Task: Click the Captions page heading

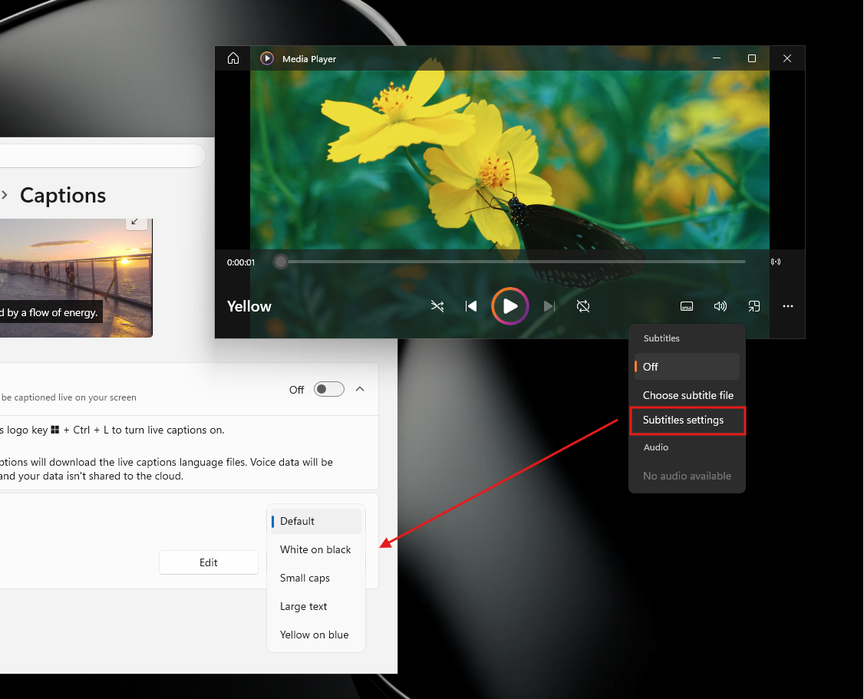Action: coord(63,196)
